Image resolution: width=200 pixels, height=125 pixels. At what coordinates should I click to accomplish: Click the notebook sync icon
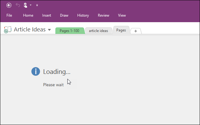coord(8,30)
